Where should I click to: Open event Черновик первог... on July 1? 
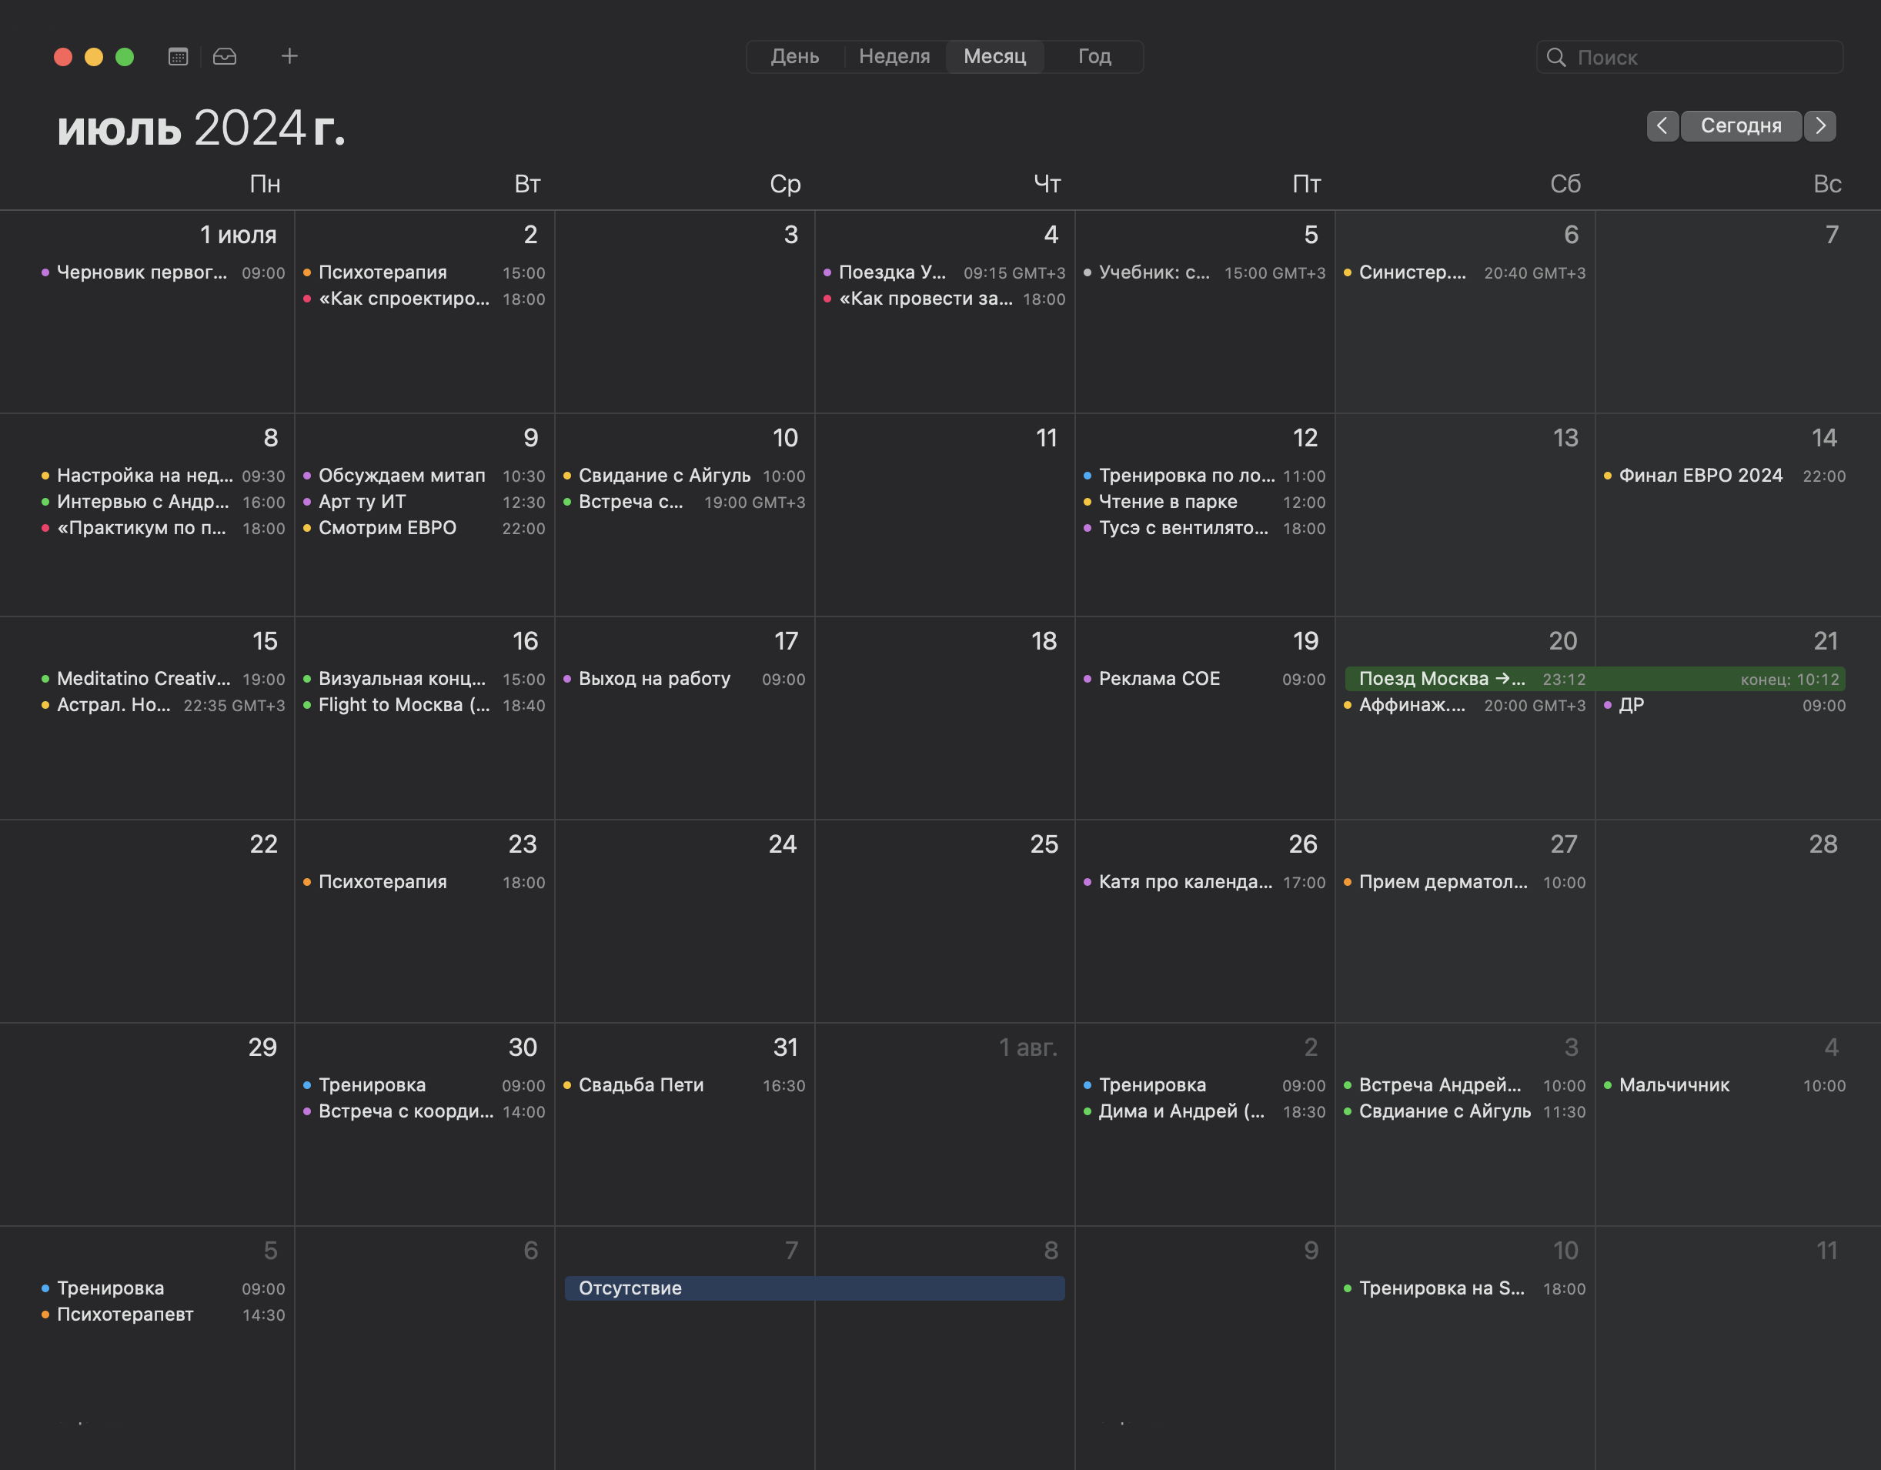click(163, 272)
